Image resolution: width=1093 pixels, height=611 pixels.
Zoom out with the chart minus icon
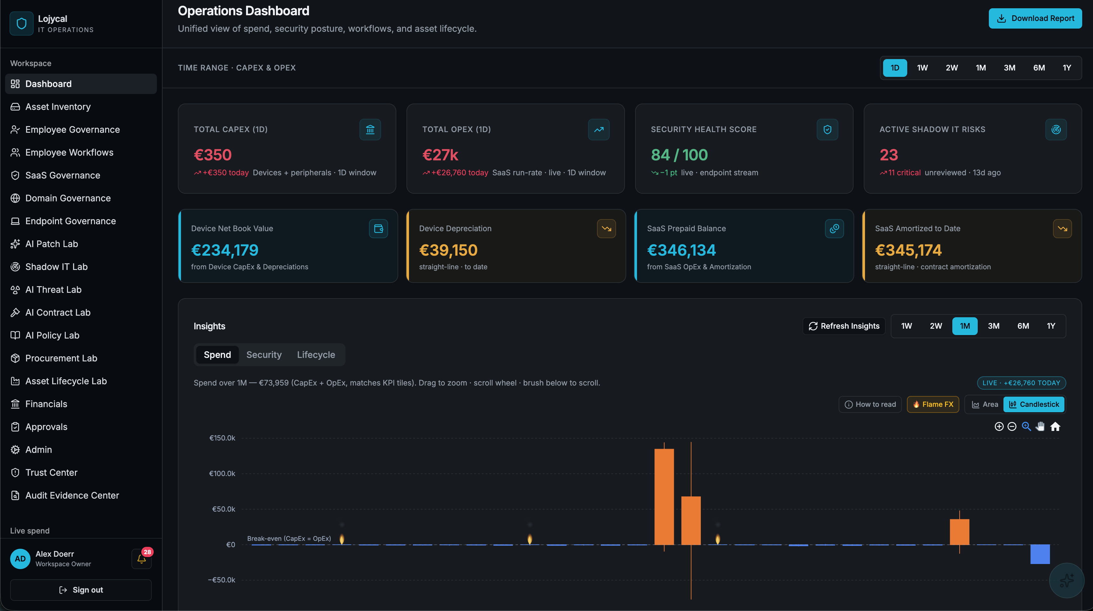coord(1012,426)
